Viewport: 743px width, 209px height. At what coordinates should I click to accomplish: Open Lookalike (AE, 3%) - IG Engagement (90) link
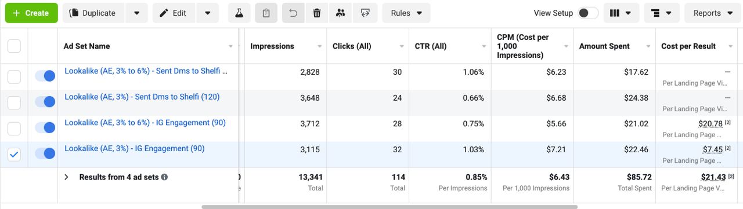coord(135,149)
